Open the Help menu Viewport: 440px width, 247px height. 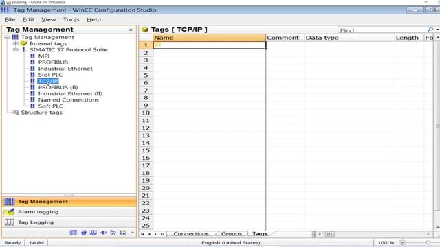pos(93,19)
